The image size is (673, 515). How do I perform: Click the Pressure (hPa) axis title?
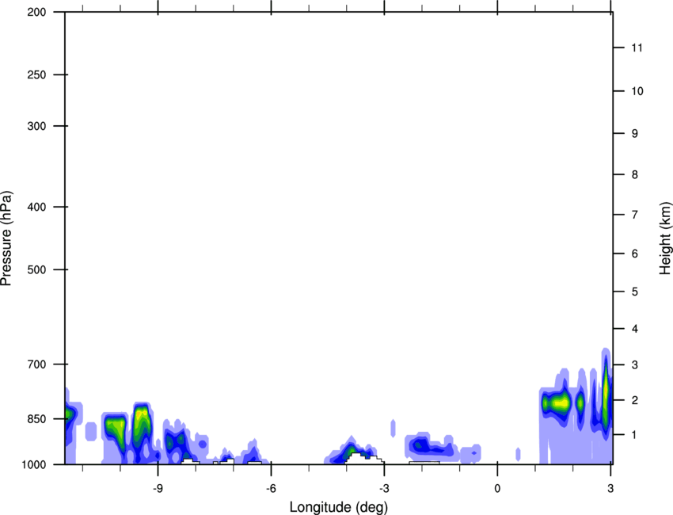[x=6, y=238]
